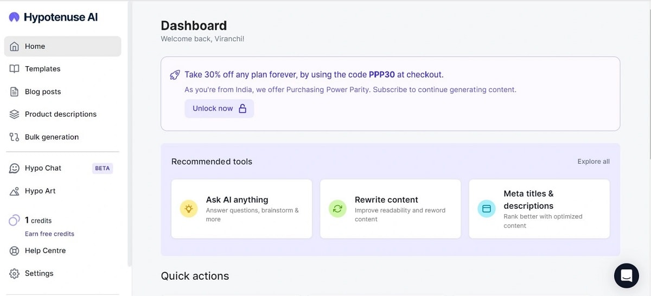Click the Hypo Art image icon
The width and height of the screenshot is (651, 296).
click(15, 191)
